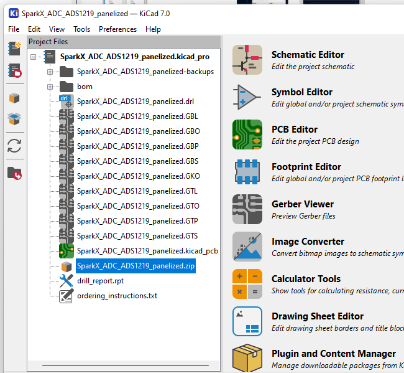Viewport: 404px width, 373px height.
Task: Launch the Drawing Sheet Editor icon
Action: pyautogui.click(x=247, y=321)
